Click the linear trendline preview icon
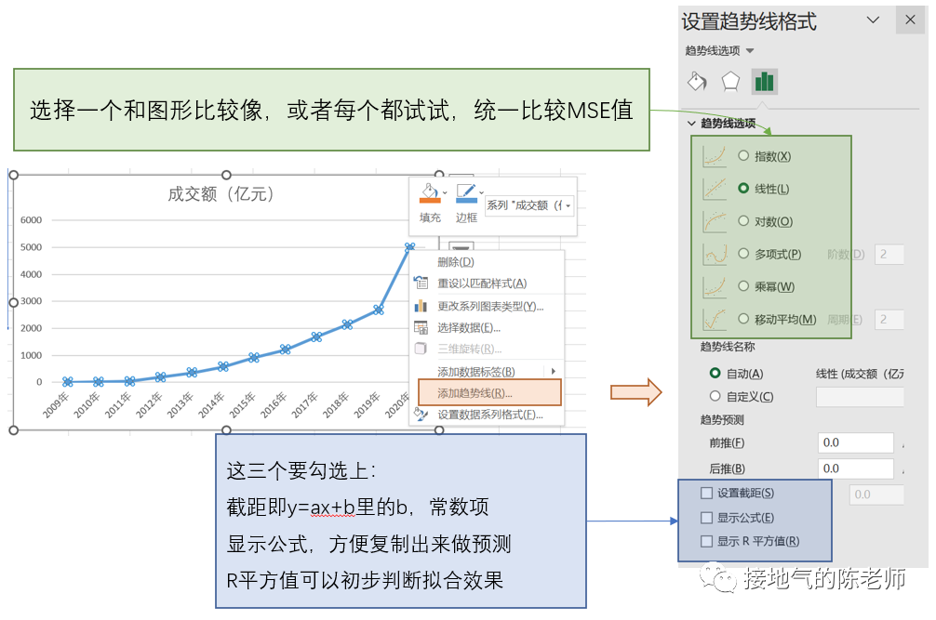 click(715, 189)
